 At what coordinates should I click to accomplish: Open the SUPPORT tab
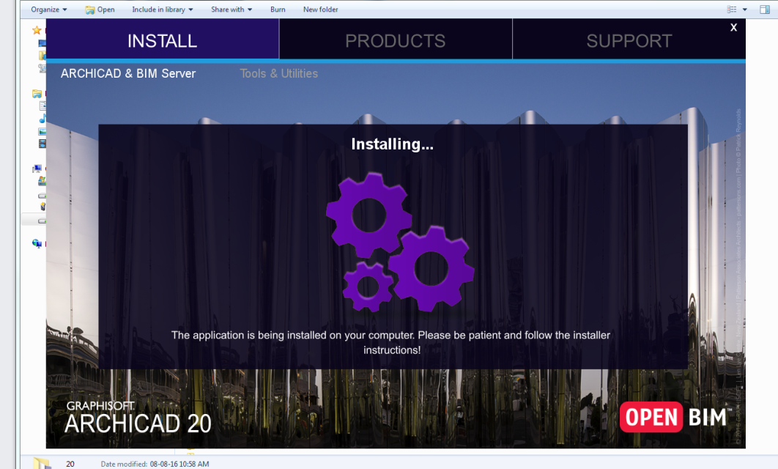(629, 40)
